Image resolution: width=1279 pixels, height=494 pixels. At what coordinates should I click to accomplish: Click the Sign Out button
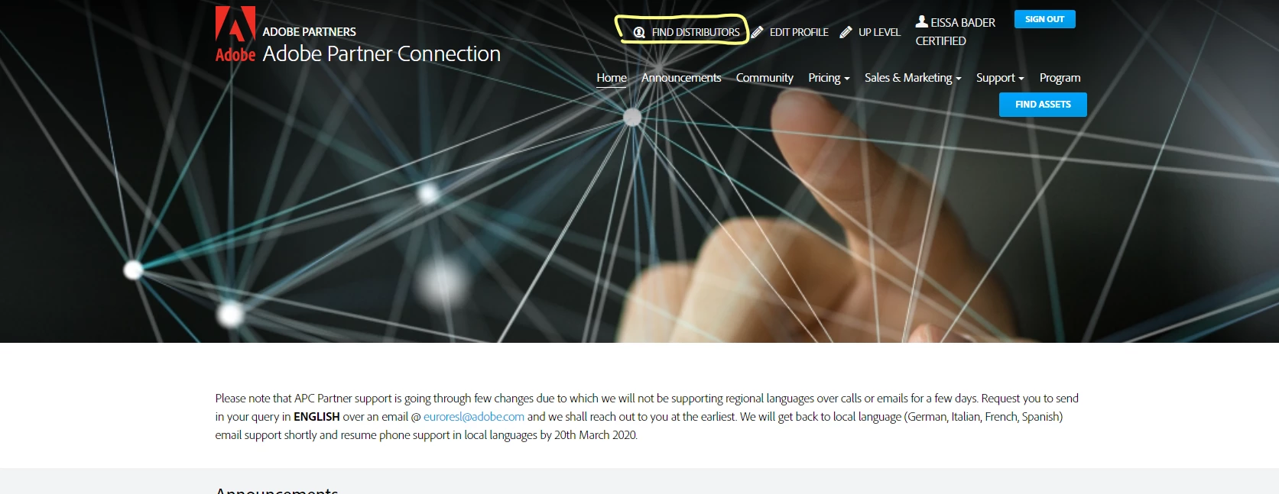pos(1044,19)
